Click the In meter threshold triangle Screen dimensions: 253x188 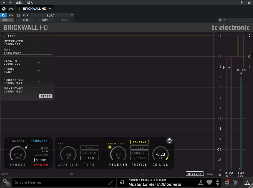point(224,67)
